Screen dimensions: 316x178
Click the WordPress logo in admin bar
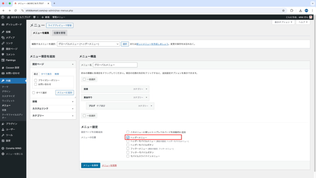pyautogui.click(x=3, y=17)
